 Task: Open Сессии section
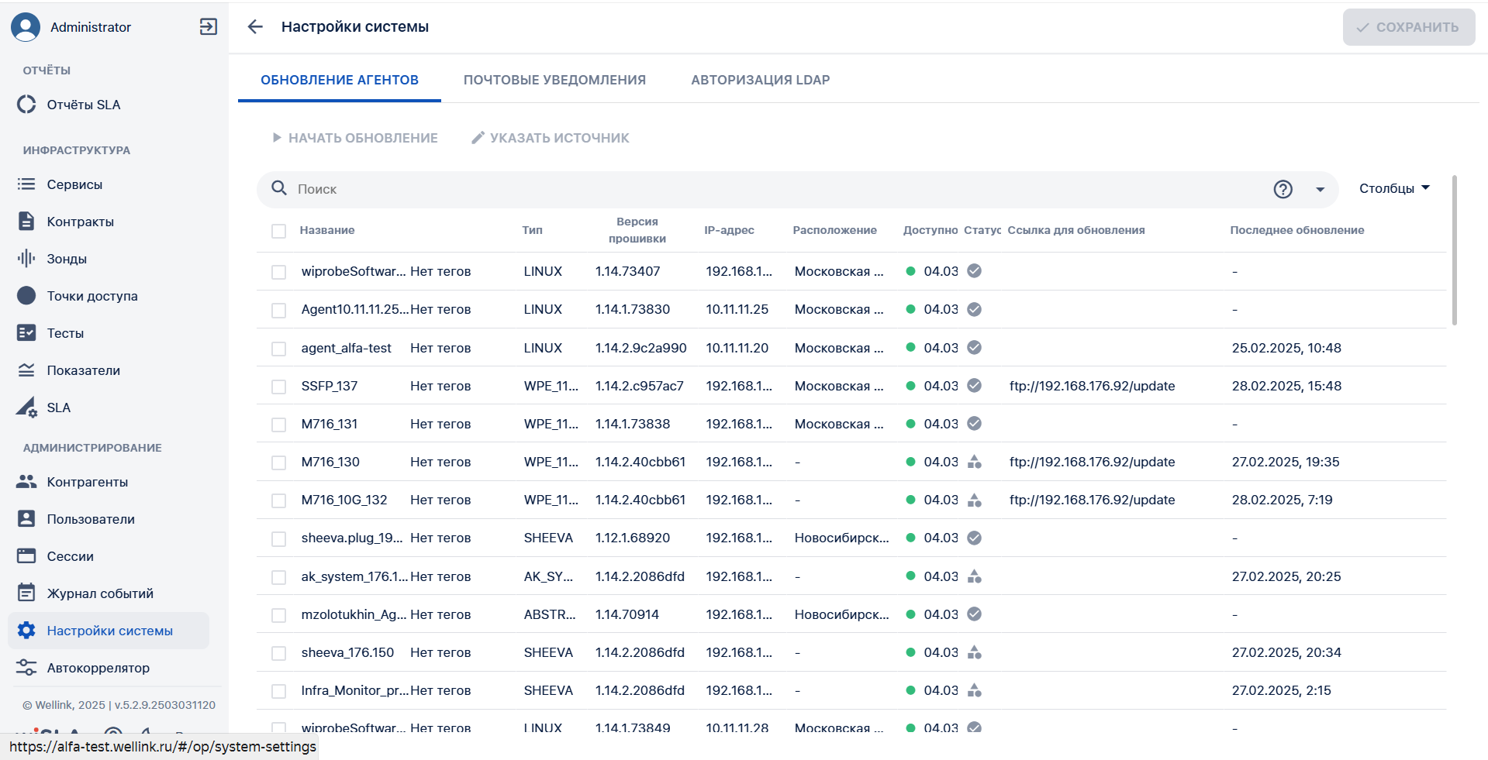70,556
